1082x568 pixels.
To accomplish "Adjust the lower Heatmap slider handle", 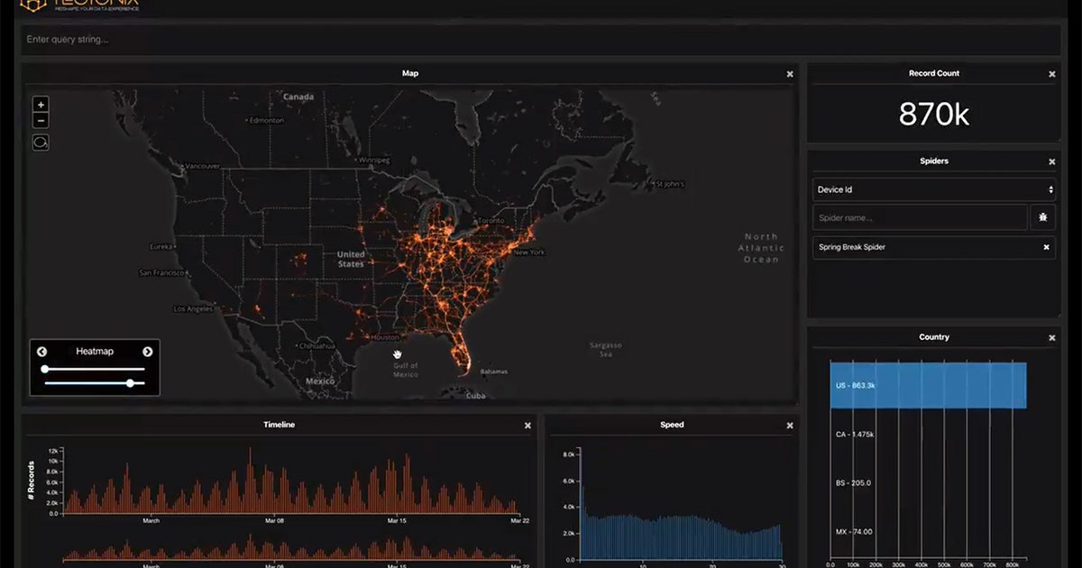I will 131,383.
